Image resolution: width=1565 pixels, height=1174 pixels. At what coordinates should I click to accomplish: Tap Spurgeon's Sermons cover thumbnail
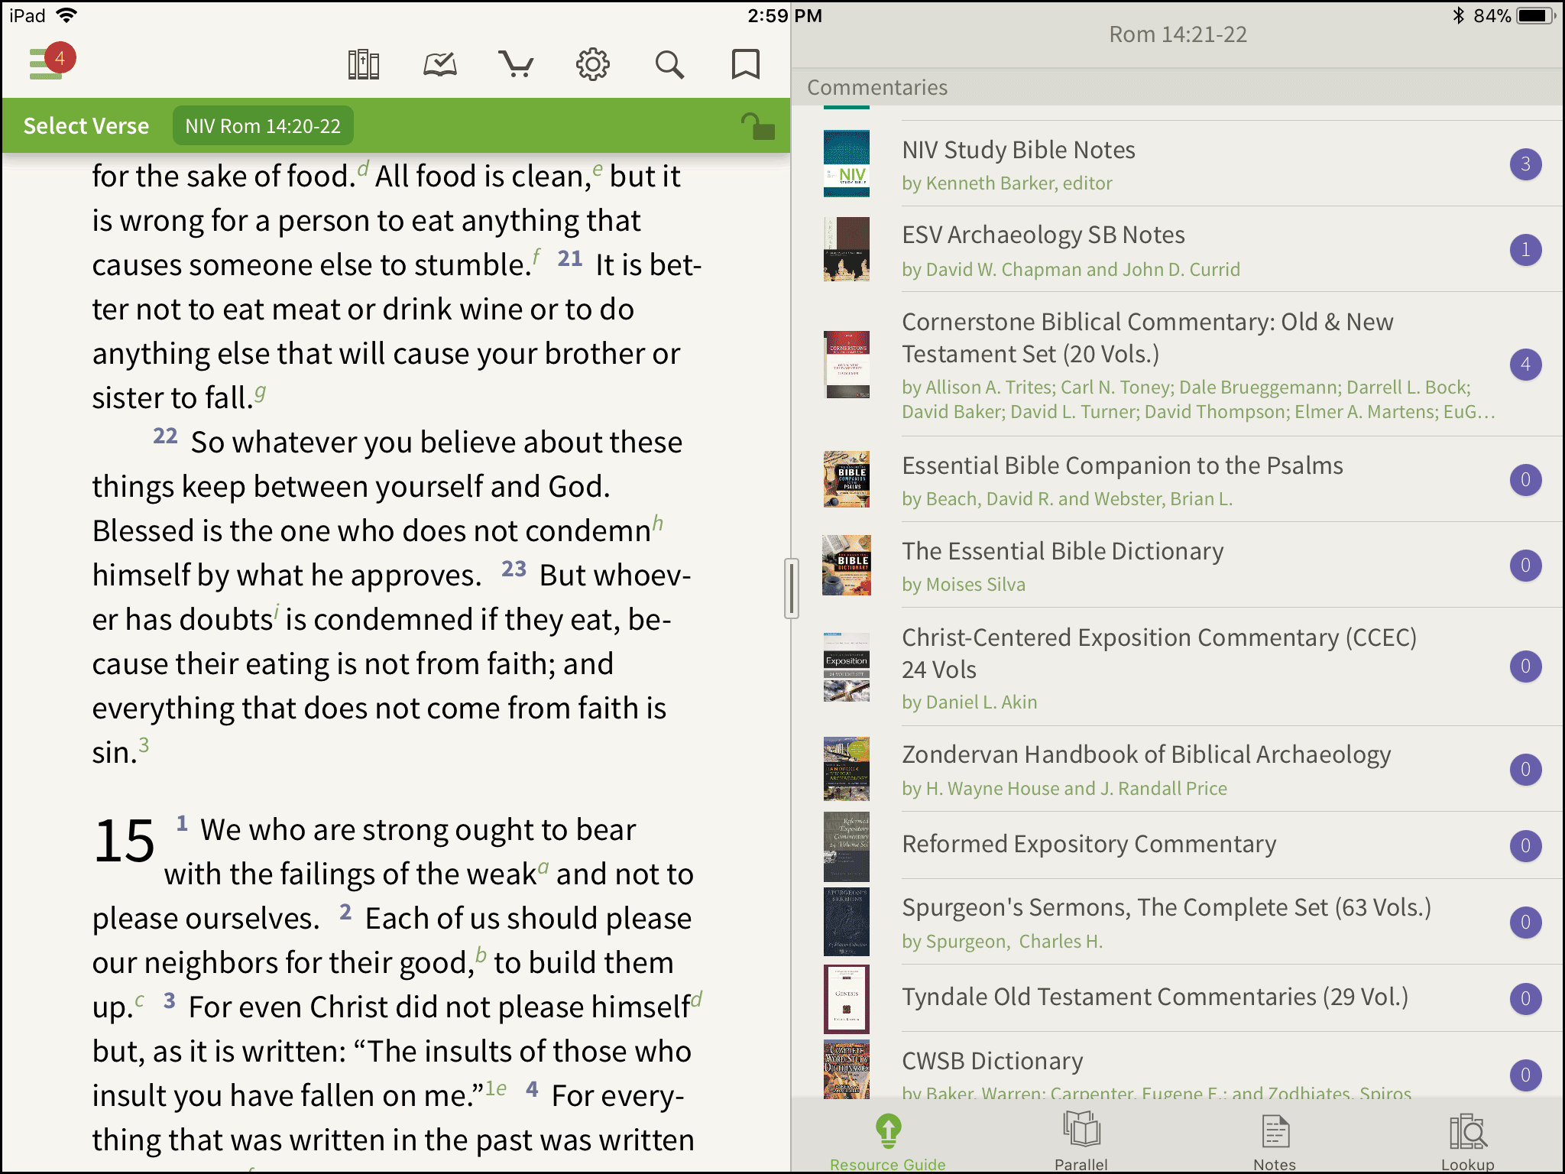(847, 922)
